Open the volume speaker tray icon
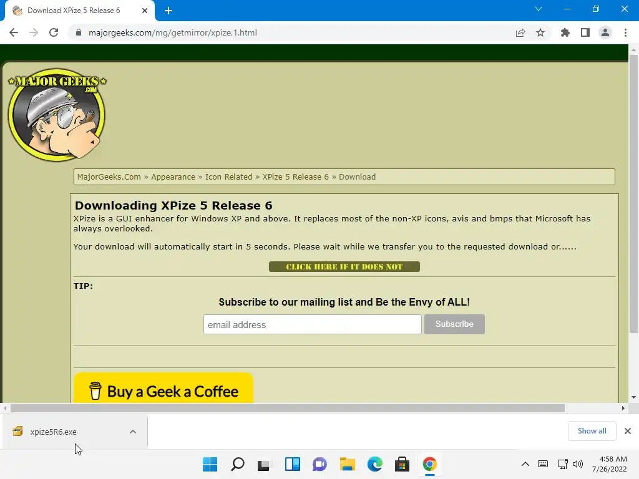Image resolution: width=639 pixels, height=479 pixels. click(578, 464)
